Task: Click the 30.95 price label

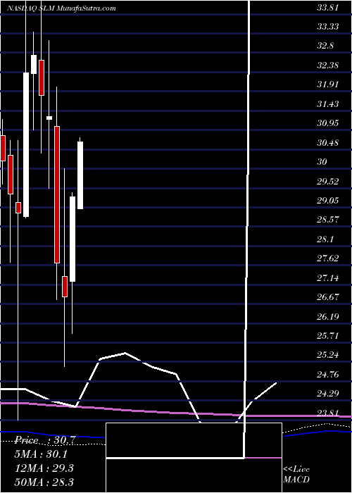Action: pyautogui.click(x=328, y=123)
